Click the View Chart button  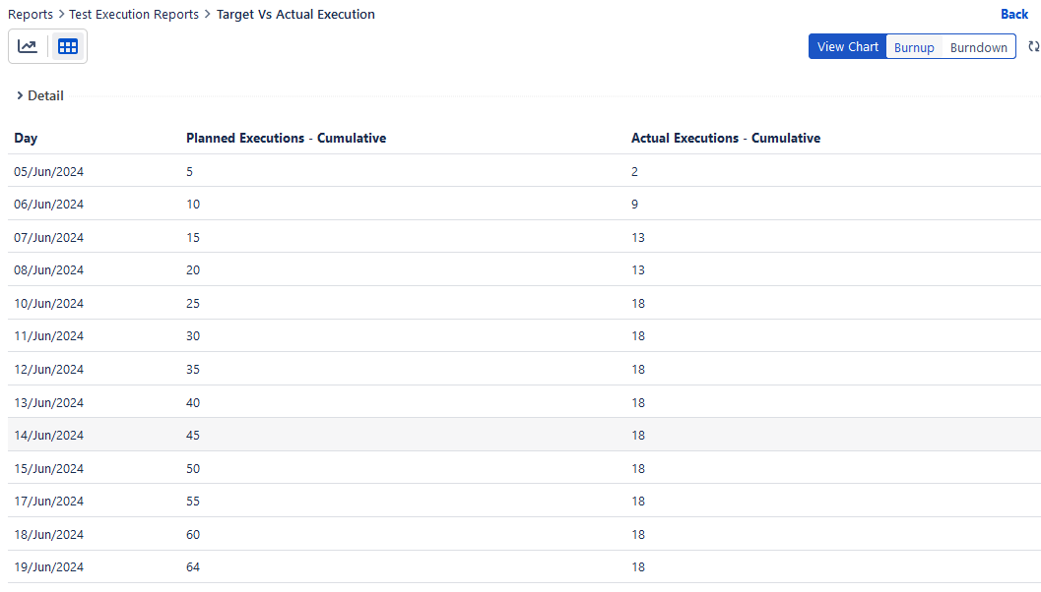point(847,46)
